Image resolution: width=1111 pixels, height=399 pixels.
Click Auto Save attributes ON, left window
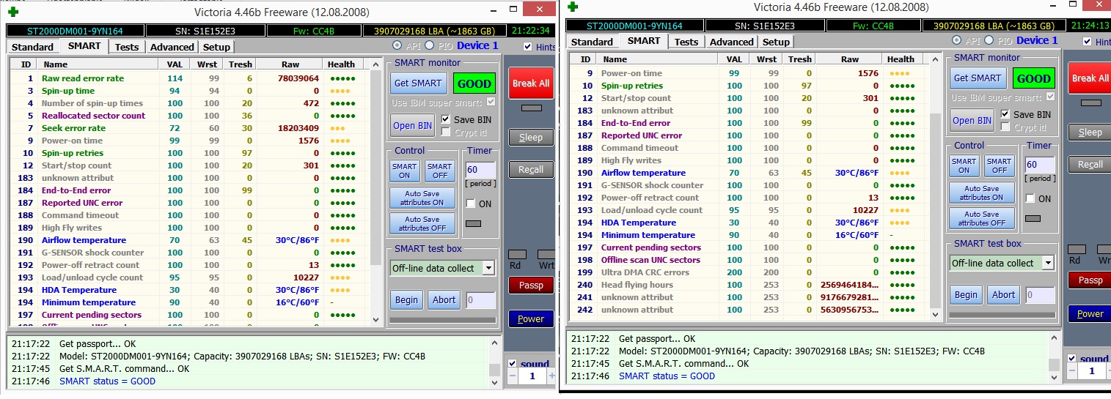(422, 198)
